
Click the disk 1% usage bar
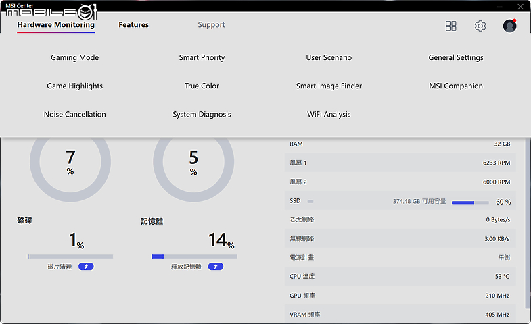[70, 256]
